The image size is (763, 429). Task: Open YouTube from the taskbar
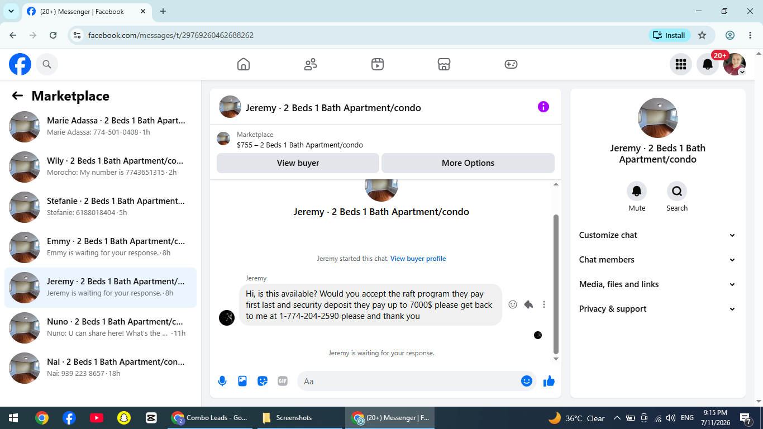(96, 418)
